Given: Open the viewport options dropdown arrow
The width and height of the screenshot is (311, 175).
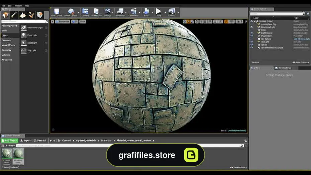Looking at the screenshot, I should pos(53,21).
